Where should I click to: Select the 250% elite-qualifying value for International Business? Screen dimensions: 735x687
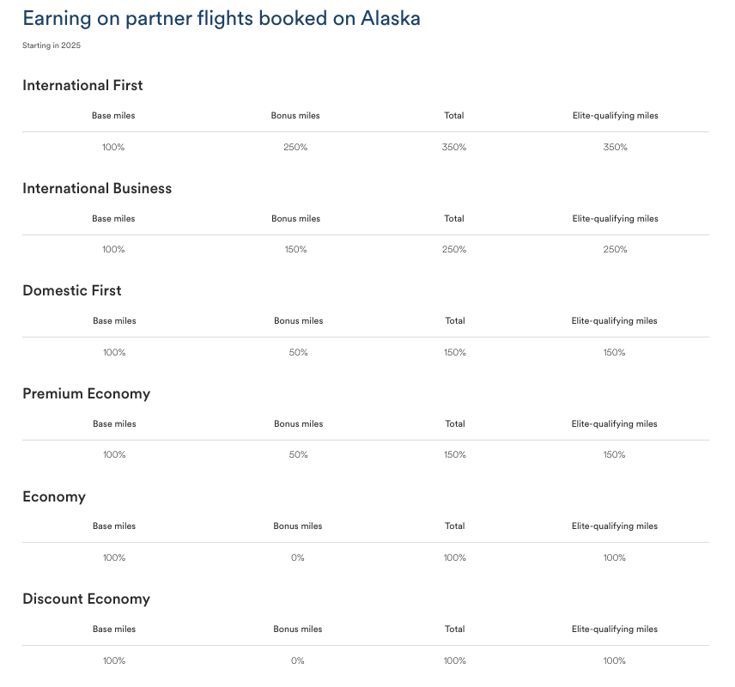[615, 249]
